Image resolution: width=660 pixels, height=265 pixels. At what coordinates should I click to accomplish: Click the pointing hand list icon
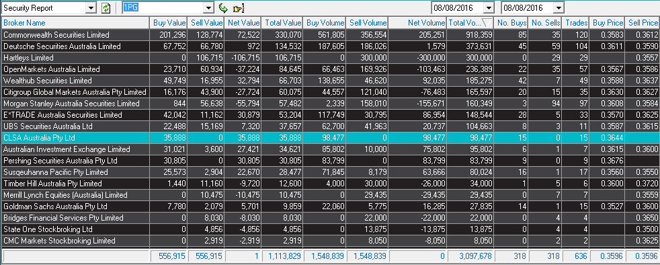click(x=239, y=8)
